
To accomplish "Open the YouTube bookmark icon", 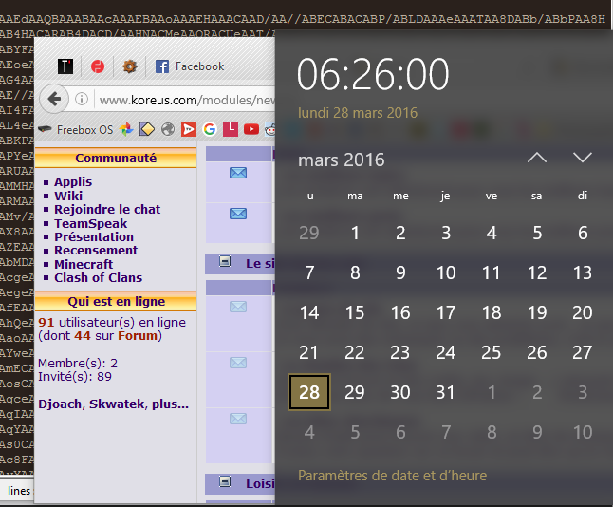I will 251,129.
